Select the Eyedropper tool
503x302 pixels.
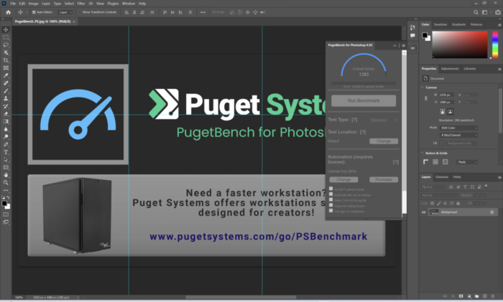pyautogui.click(x=6, y=75)
